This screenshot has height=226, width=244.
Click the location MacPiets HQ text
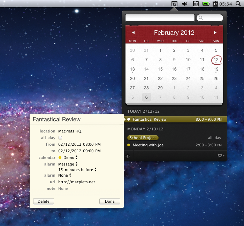[x=70, y=131]
